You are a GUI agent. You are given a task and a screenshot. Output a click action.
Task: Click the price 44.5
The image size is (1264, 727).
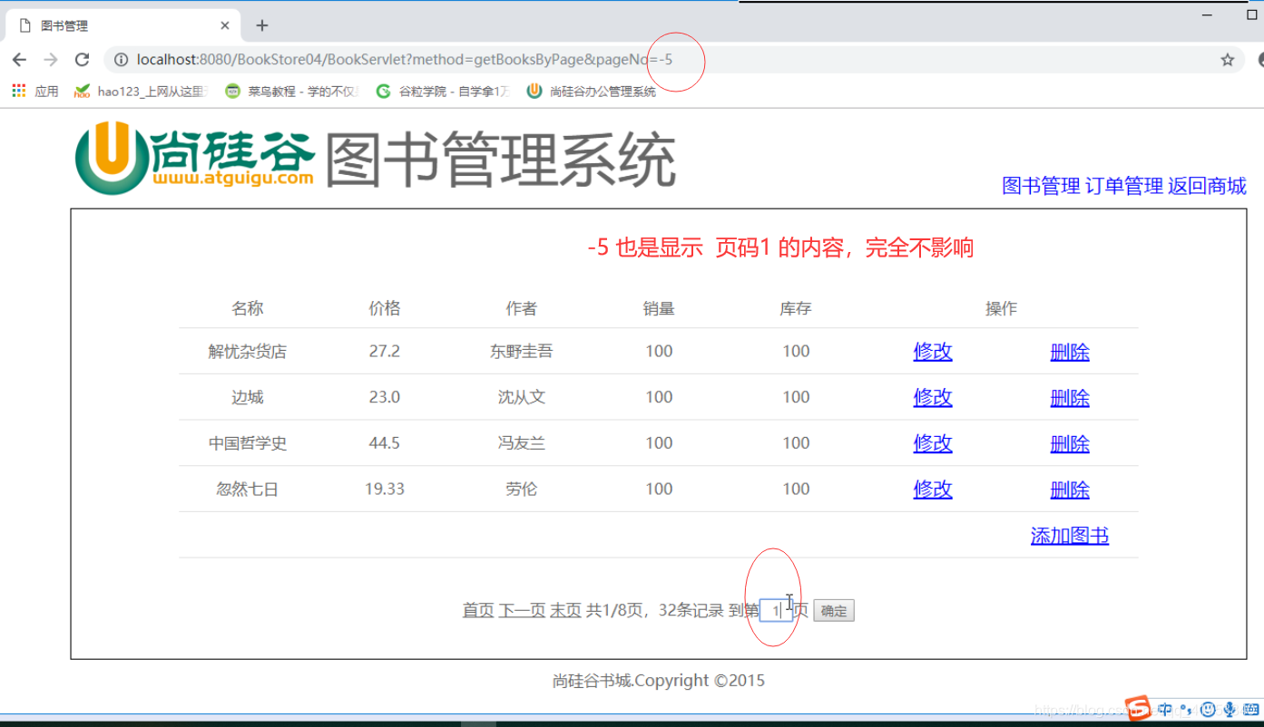click(385, 443)
